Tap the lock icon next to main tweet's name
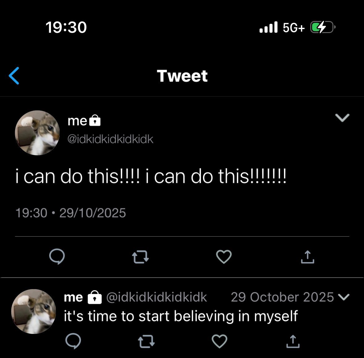The image size is (364, 358). [95, 120]
